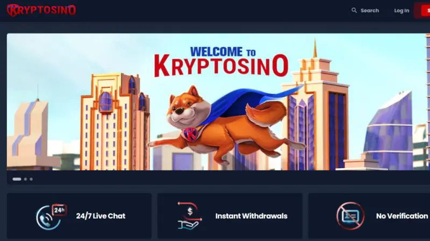The width and height of the screenshot is (430, 241).
Task: Click the dog's blue cape in banner
Action: pyautogui.click(x=247, y=102)
